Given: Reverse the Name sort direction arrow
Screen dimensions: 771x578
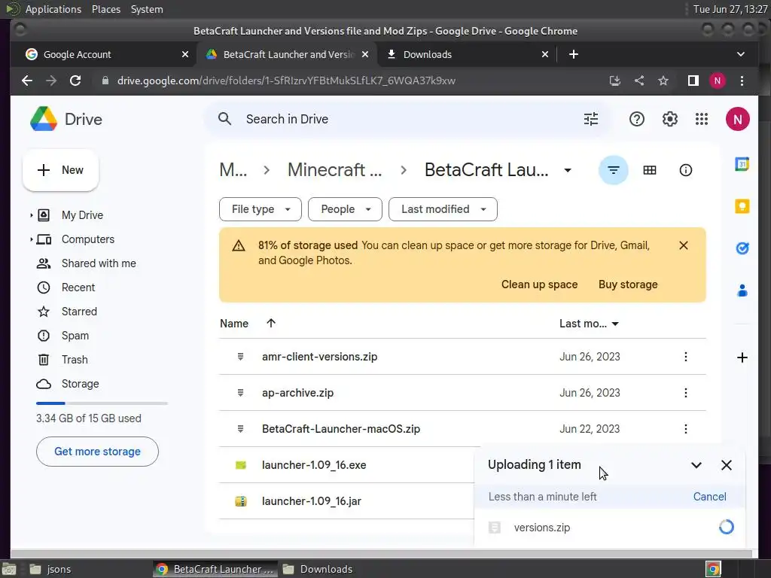Looking at the screenshot, I should 271,323.
